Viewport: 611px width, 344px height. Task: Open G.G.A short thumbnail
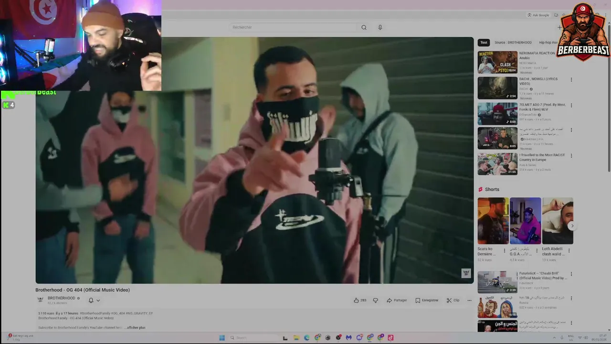[525, 221]
